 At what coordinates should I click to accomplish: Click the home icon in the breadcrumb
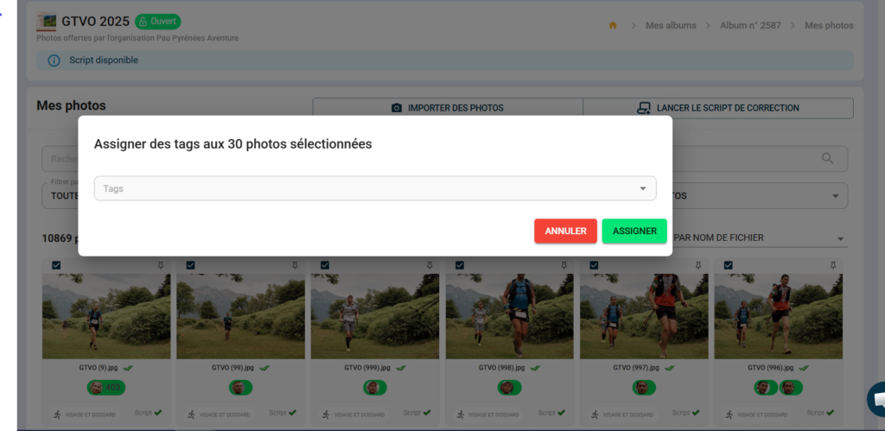click(x=613, y=26)
